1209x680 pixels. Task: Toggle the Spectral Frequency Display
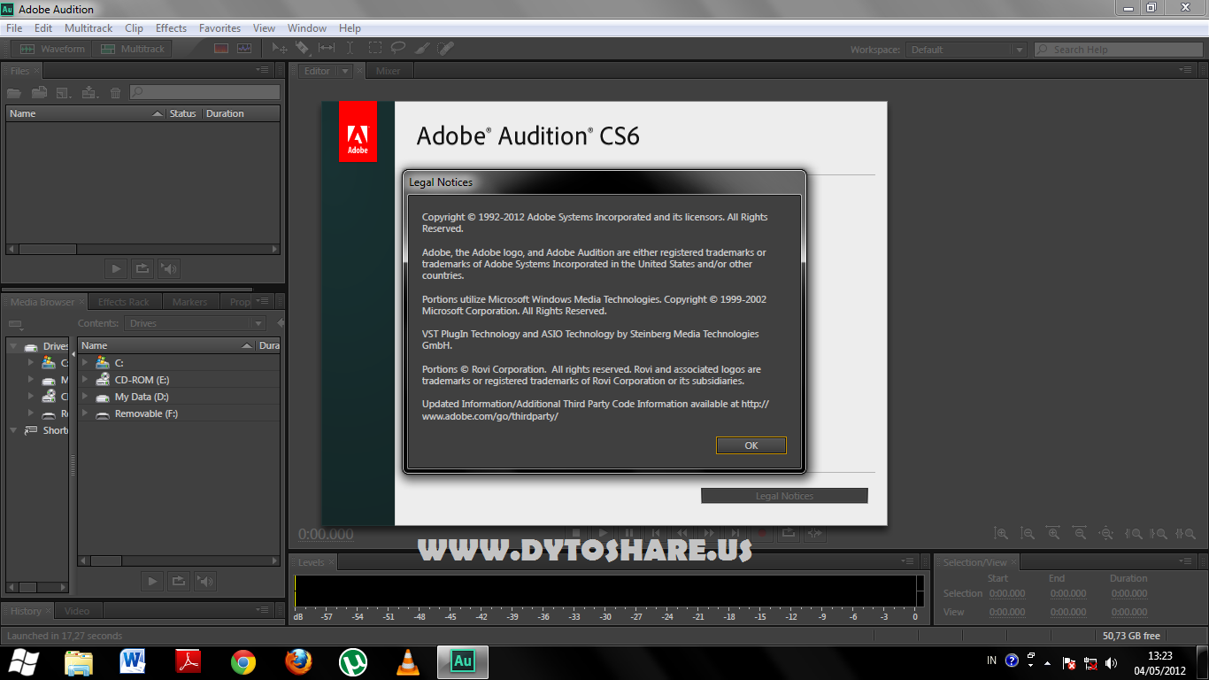(x=221, y=49)
